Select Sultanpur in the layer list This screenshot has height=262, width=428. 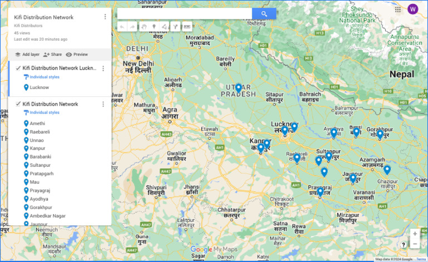click(40, 165)
